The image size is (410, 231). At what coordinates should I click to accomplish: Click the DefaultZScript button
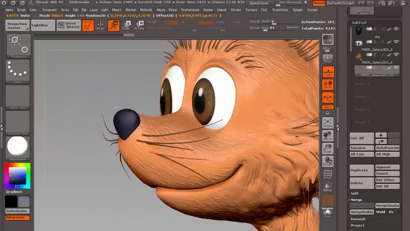click(x=340, y=3)
